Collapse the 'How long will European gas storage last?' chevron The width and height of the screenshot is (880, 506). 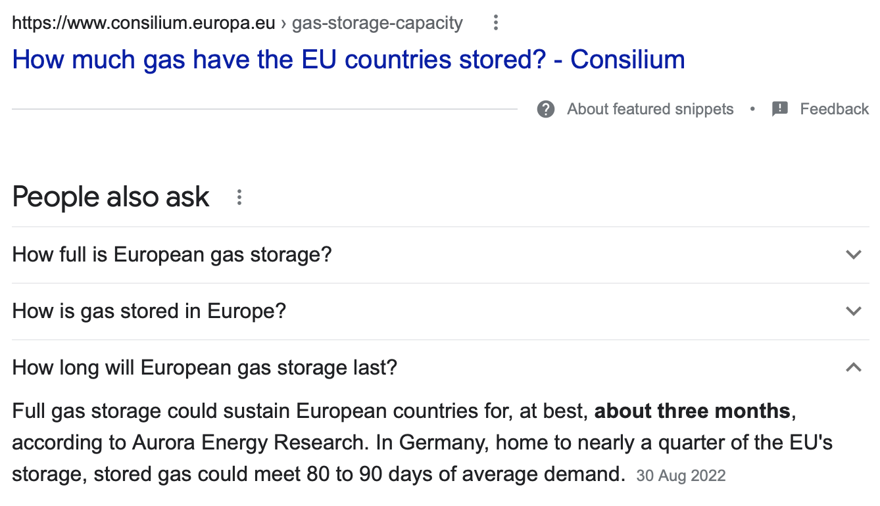point(853,367)
